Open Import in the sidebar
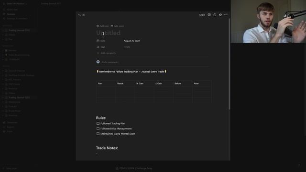This screenshot has width=306, height=172. [11, 127]
